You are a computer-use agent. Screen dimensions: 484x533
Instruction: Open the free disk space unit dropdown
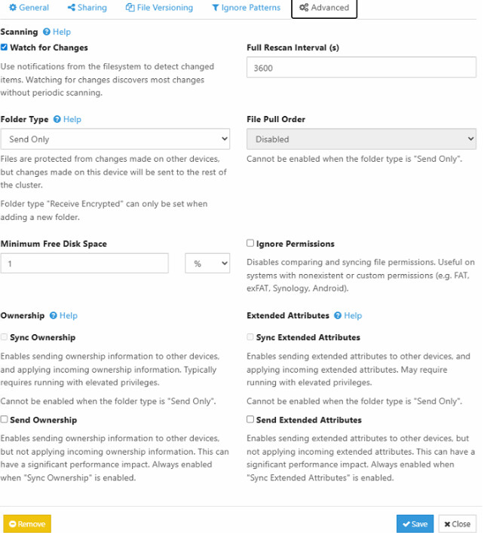pos(207,263)
